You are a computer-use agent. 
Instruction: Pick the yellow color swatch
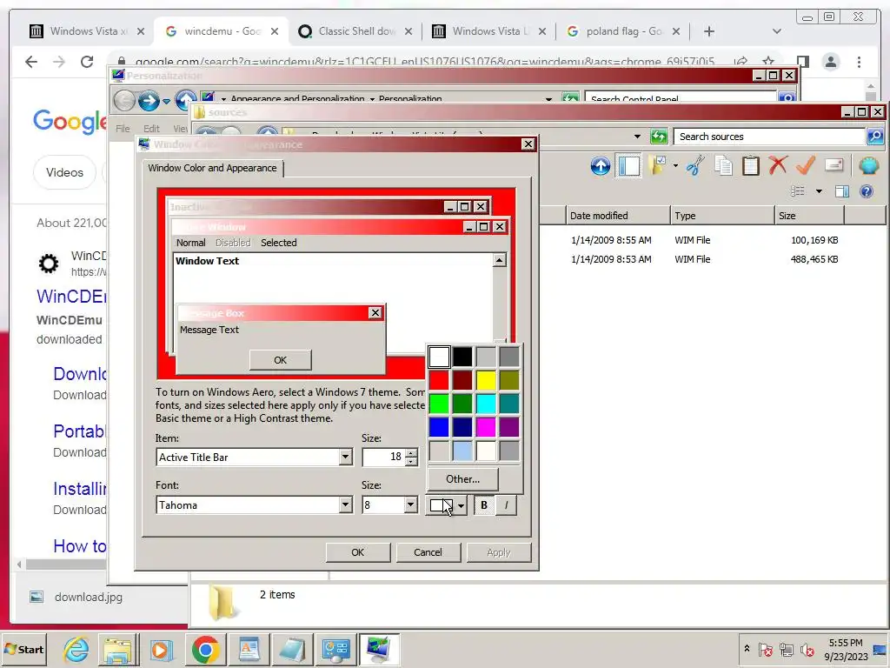click(x=486, y=380)
